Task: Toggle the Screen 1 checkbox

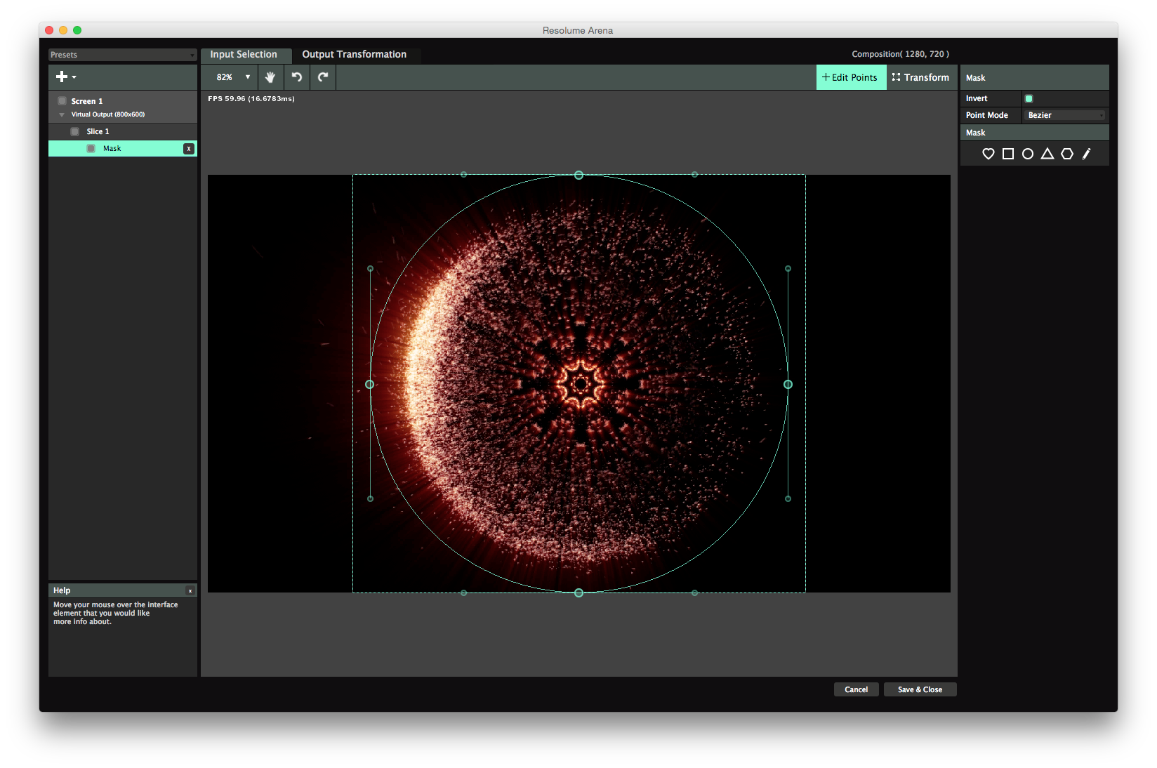Action: [x=62, y=101]
